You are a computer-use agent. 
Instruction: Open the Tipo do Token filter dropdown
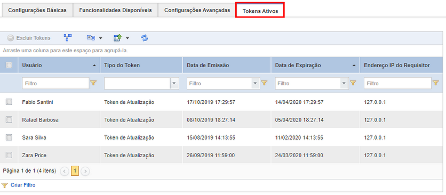pyautogui.click(x=174, y=84)
